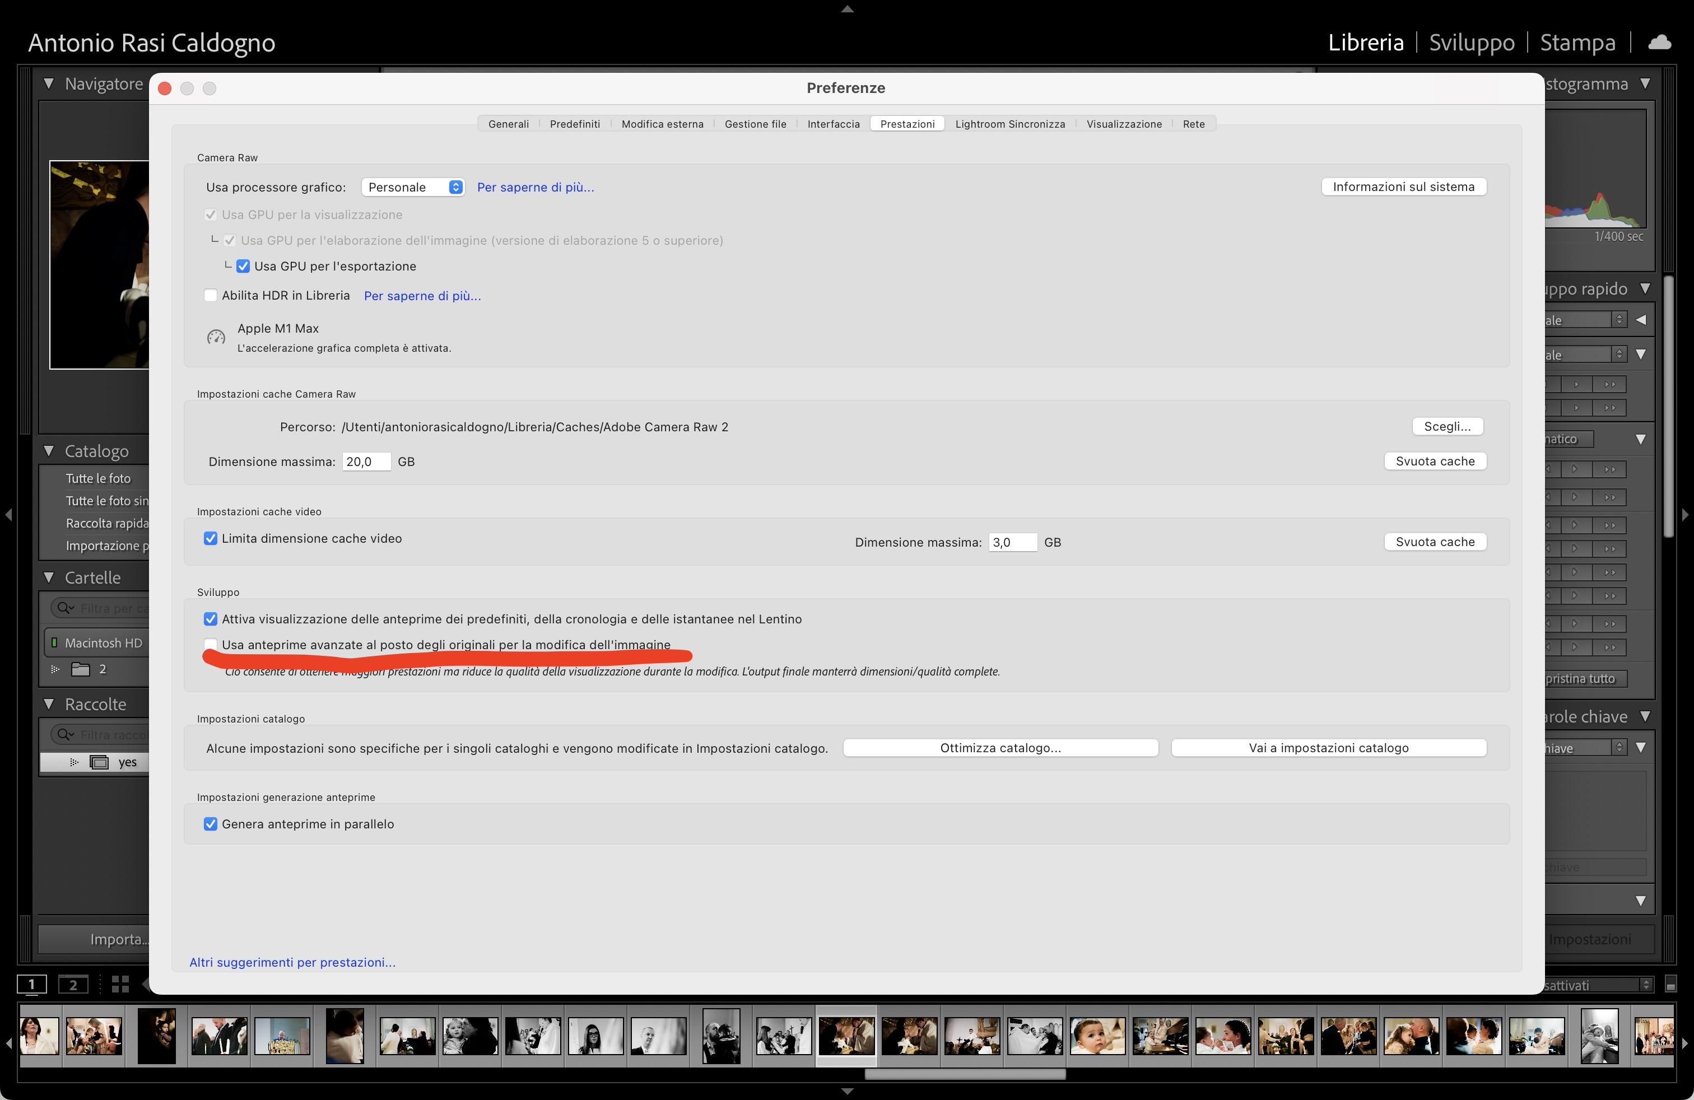
Task: Collapse the Catalogo panel
Action: [x=49, y=450]
